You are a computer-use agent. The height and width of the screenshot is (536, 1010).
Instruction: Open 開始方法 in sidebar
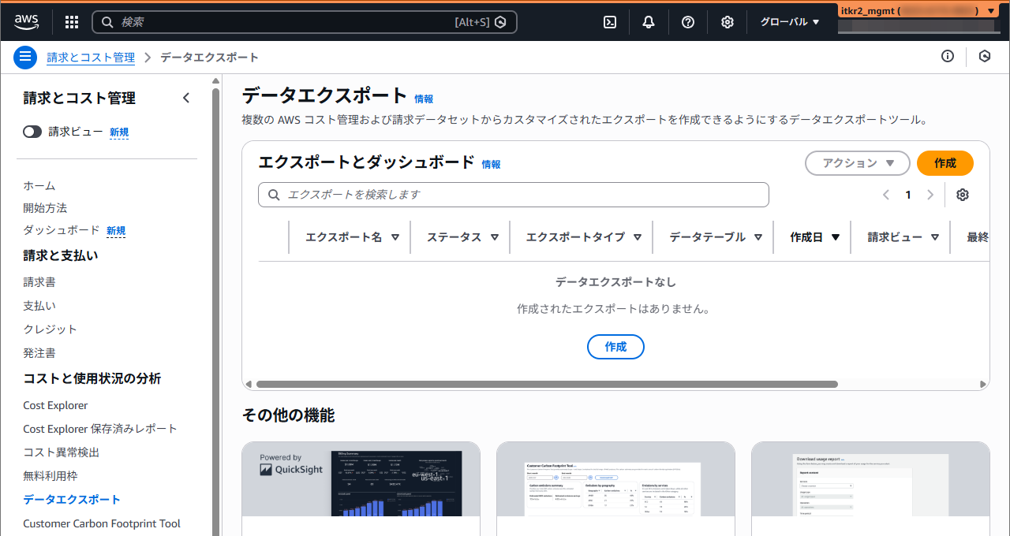coord(45,207)
